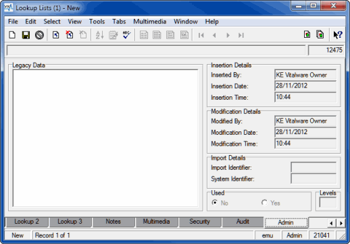The image size is (350, 244).
Task: Click the New status bar cell
Action: click(18, 235)
